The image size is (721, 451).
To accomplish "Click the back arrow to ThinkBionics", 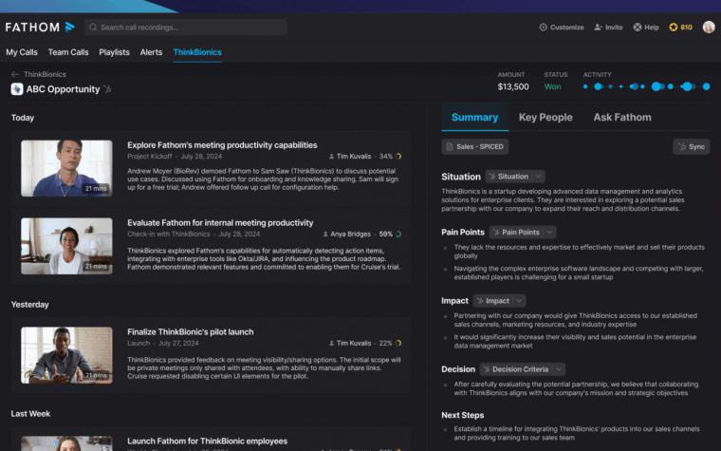I will point(15,74).
